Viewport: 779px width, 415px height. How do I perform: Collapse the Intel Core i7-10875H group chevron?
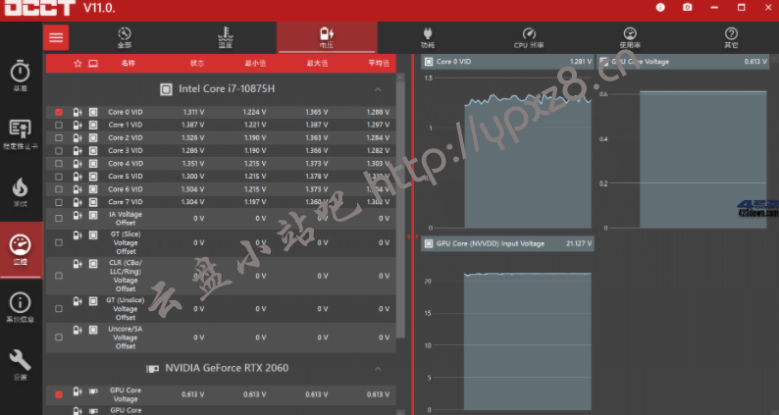pyautogui.click(x=378, y=89)
